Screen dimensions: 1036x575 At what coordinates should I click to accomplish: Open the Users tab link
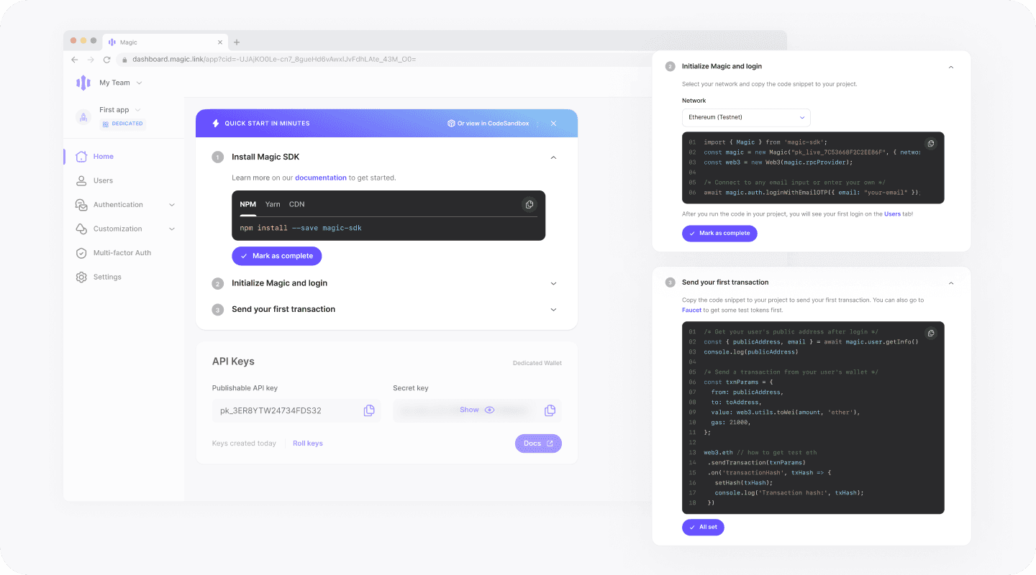(892, 214)
